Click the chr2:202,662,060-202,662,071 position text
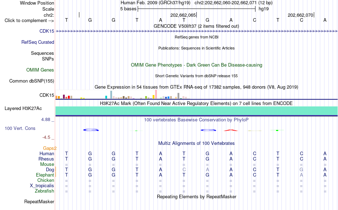 click(x=226, y=3)
